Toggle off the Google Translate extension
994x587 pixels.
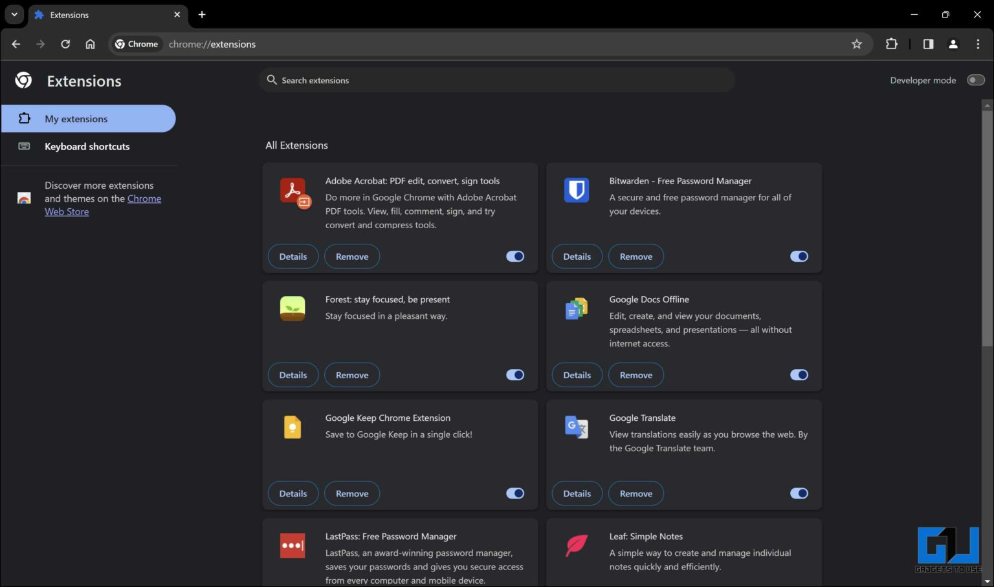799,493
